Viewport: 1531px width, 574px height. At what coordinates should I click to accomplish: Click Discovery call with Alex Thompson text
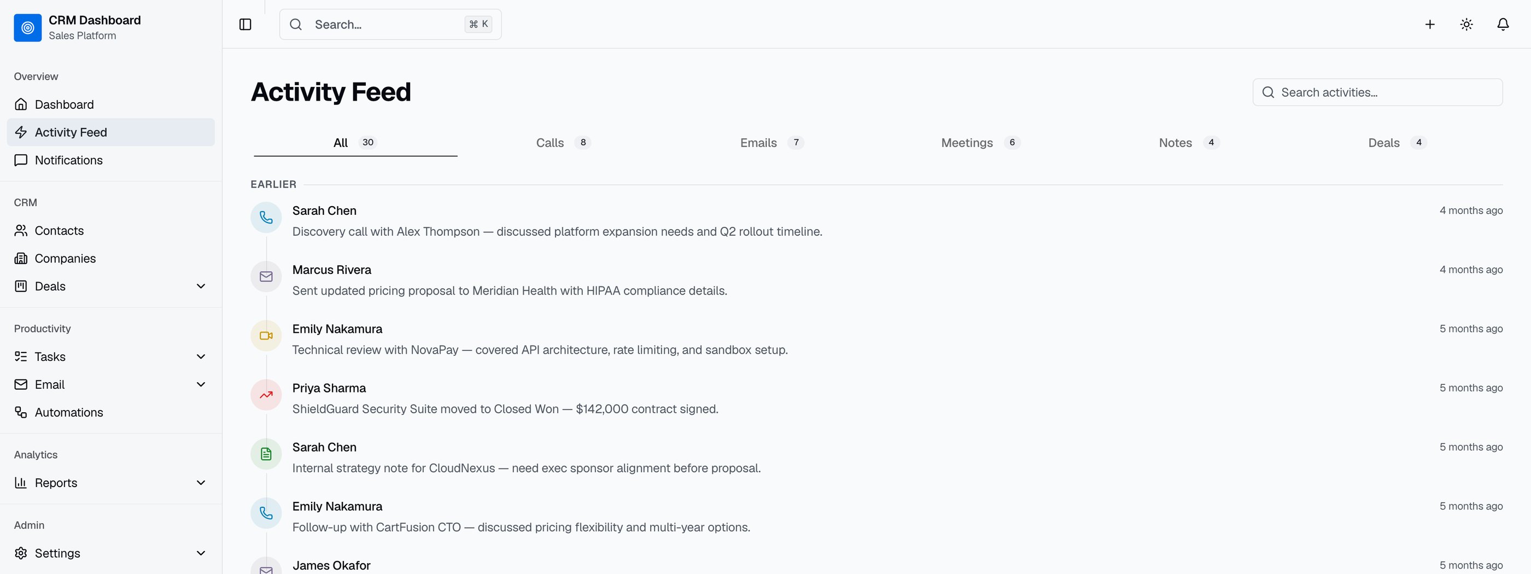[558, 232]
